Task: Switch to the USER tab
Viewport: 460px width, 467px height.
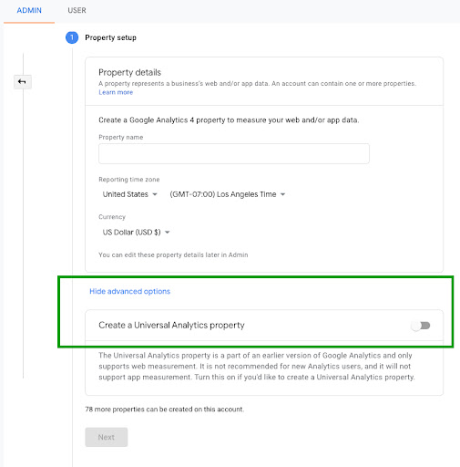Action: pos(77,10)
